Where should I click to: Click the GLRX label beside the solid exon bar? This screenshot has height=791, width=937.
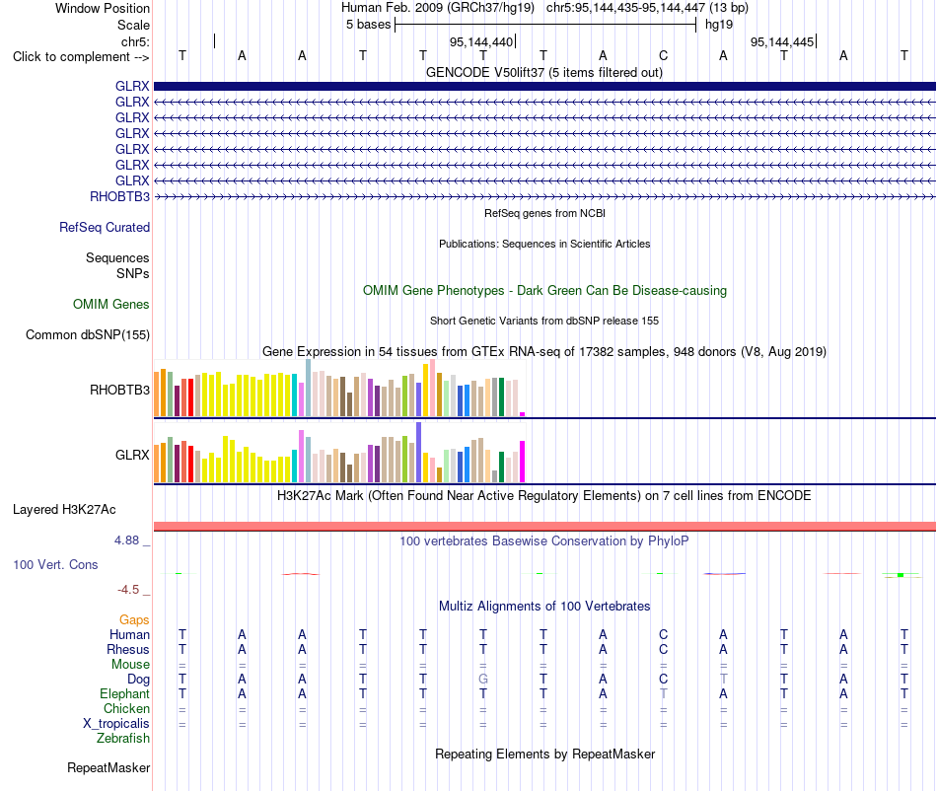[132, 86]
